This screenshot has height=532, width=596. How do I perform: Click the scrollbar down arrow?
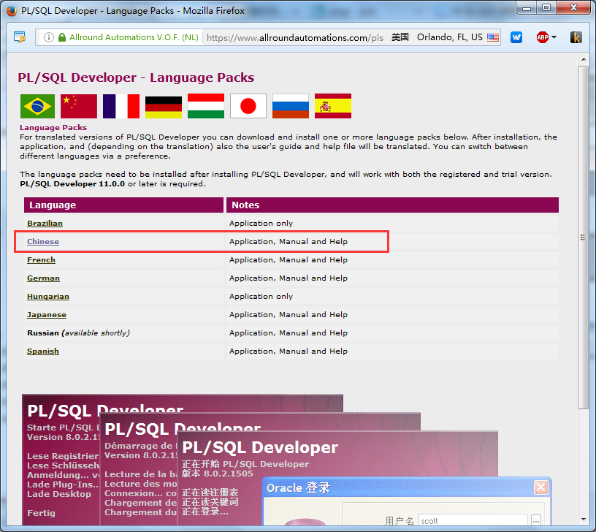[x=583, y=520]
